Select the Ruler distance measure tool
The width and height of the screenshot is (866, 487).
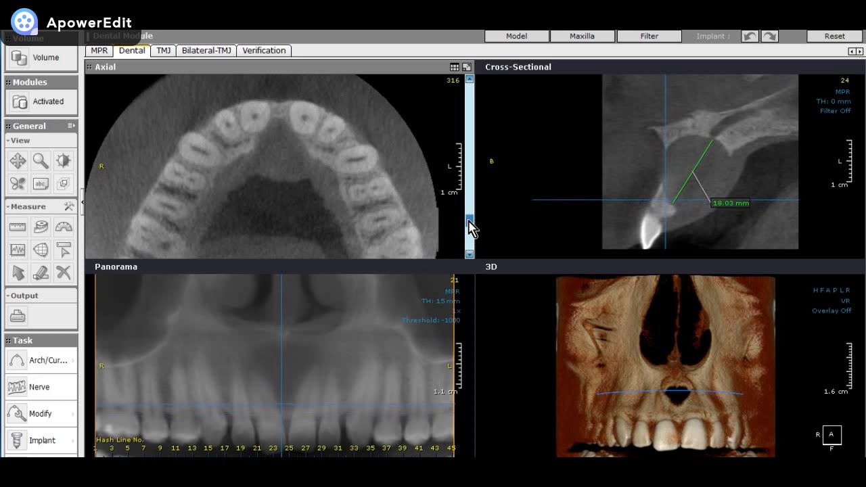point(18,227)
